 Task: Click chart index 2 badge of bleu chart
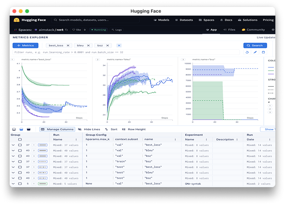[x=98, y=59]
